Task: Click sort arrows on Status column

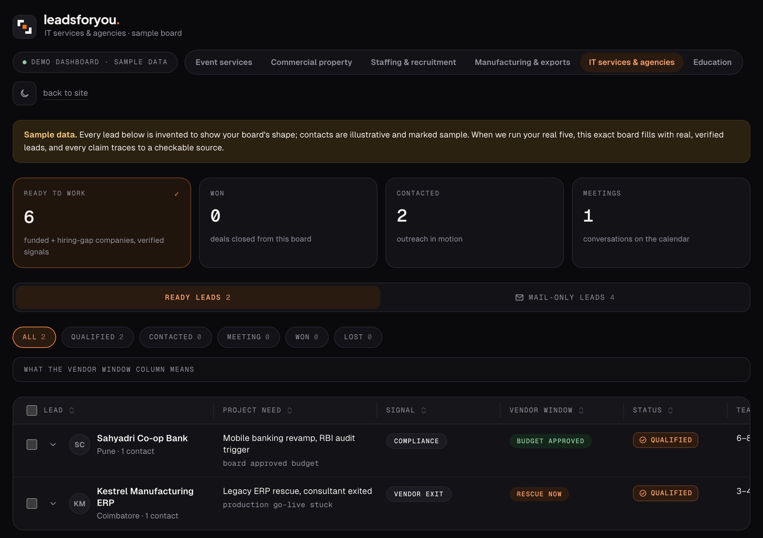Action: [670, 410]
